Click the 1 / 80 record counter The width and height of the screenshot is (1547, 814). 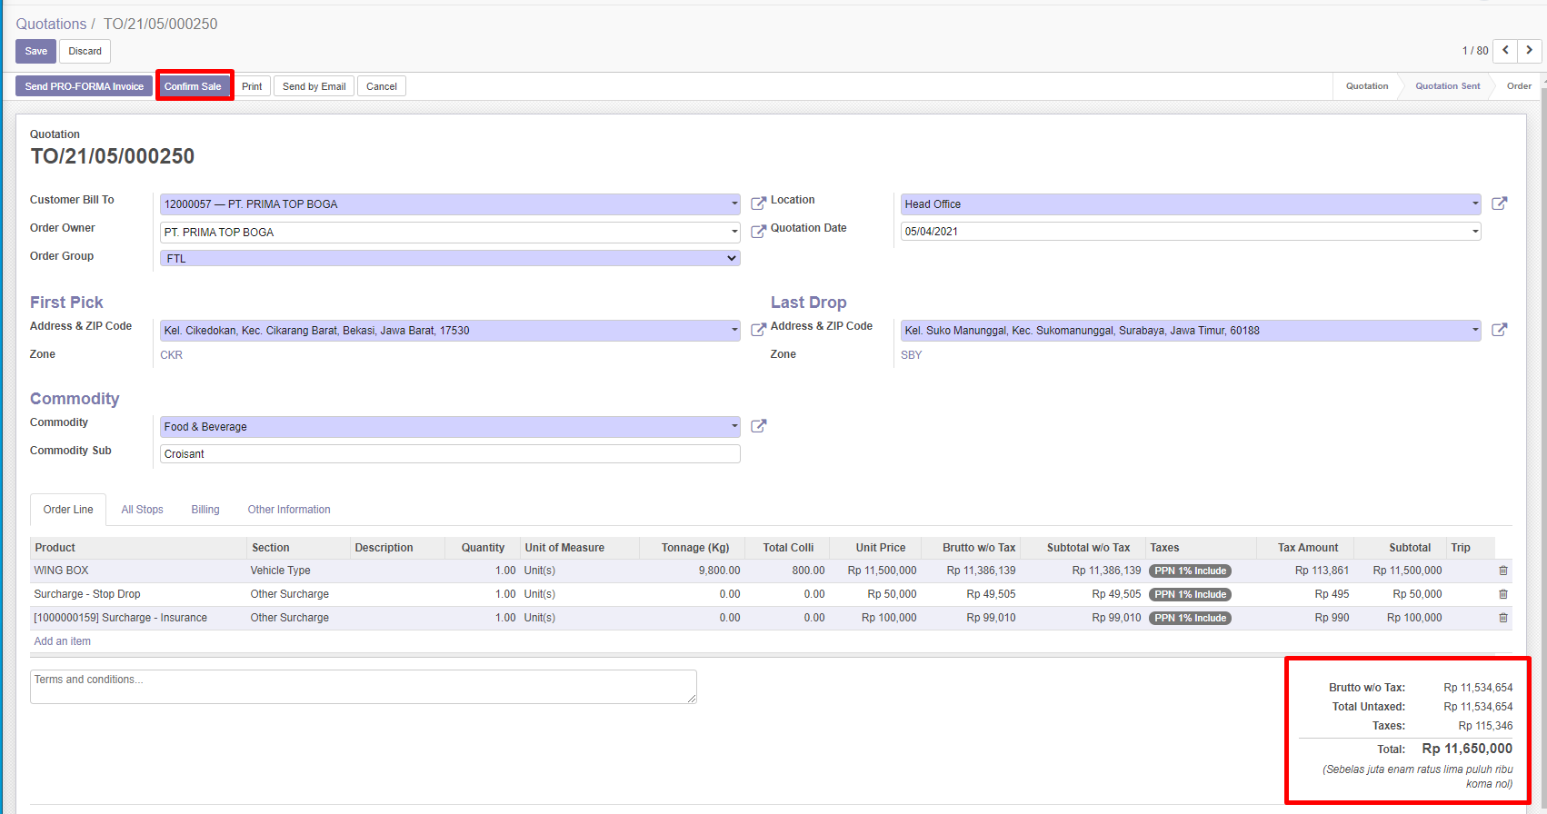point(1474,51)
